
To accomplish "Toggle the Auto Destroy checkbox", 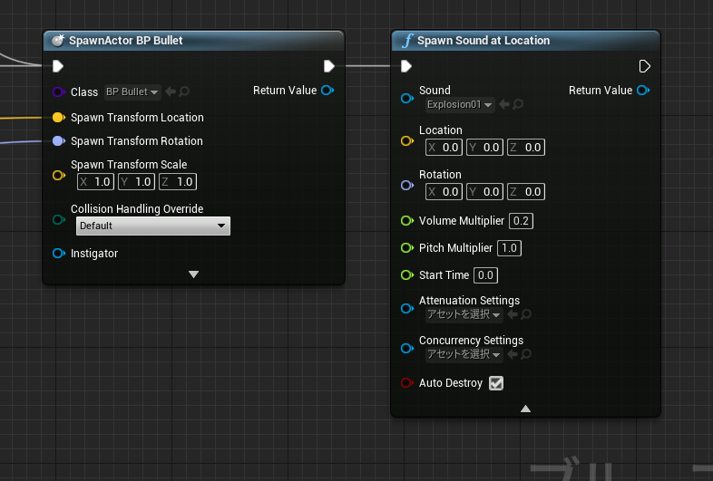I will click(x=496, y=383).
